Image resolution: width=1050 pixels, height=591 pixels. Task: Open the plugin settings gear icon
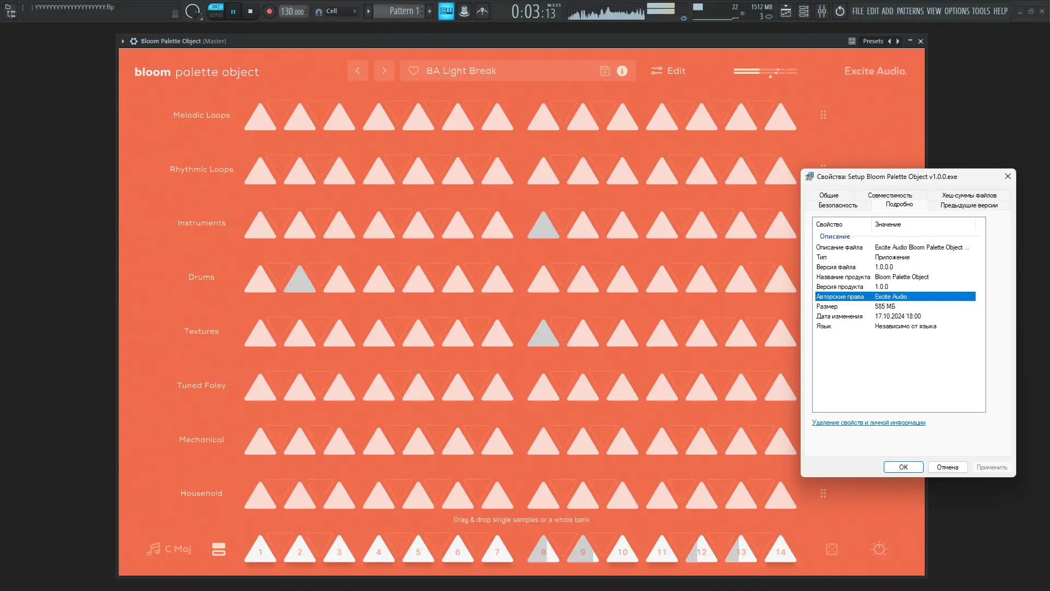pos(133,41)
